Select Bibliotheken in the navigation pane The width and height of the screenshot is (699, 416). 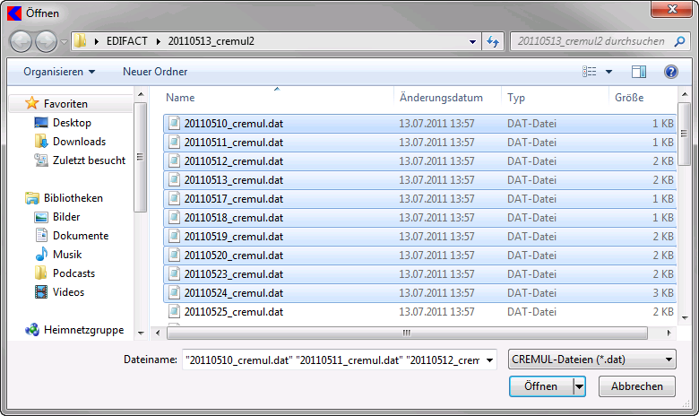(73, 197)
